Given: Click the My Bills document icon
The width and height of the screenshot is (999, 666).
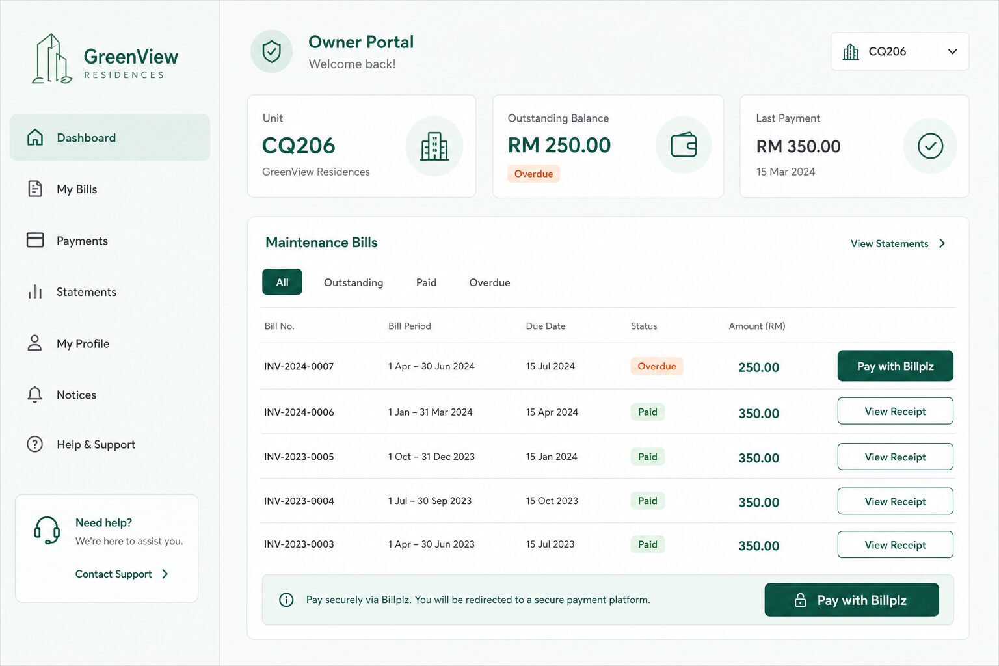Looking at the screenshot, I should pos(35,189).
